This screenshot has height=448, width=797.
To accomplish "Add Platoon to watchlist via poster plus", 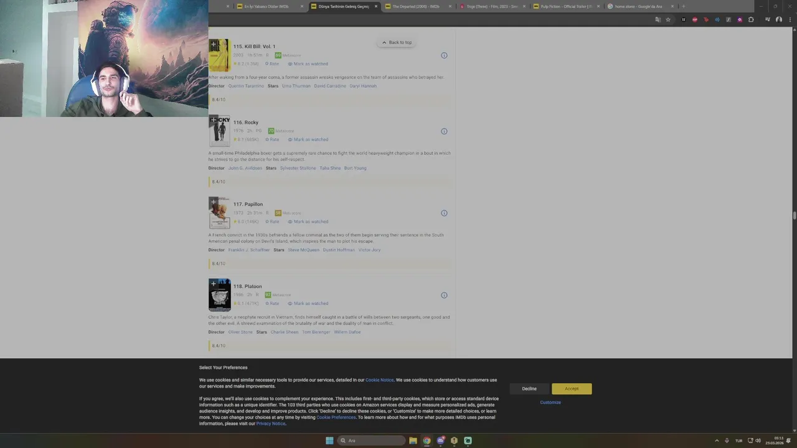I will (213, 284).
